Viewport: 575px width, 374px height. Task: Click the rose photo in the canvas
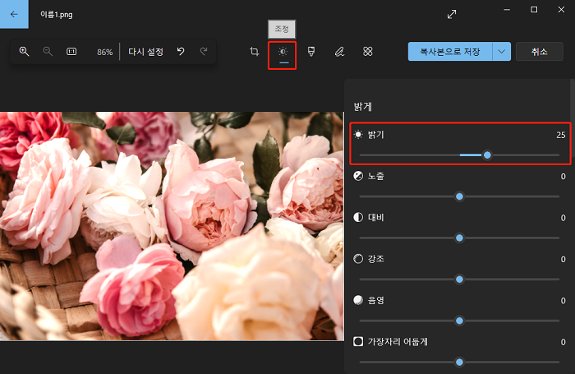pyautogui.click(x=172, y=226)
